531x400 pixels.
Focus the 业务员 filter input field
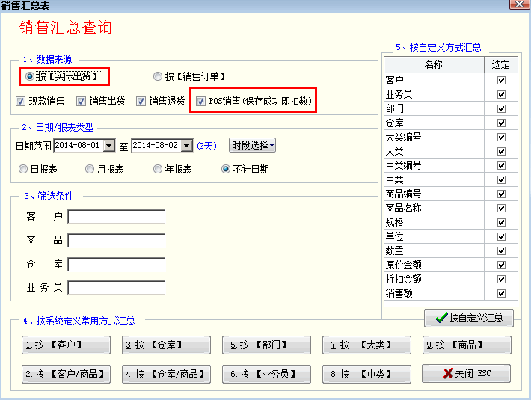(117, 288)
